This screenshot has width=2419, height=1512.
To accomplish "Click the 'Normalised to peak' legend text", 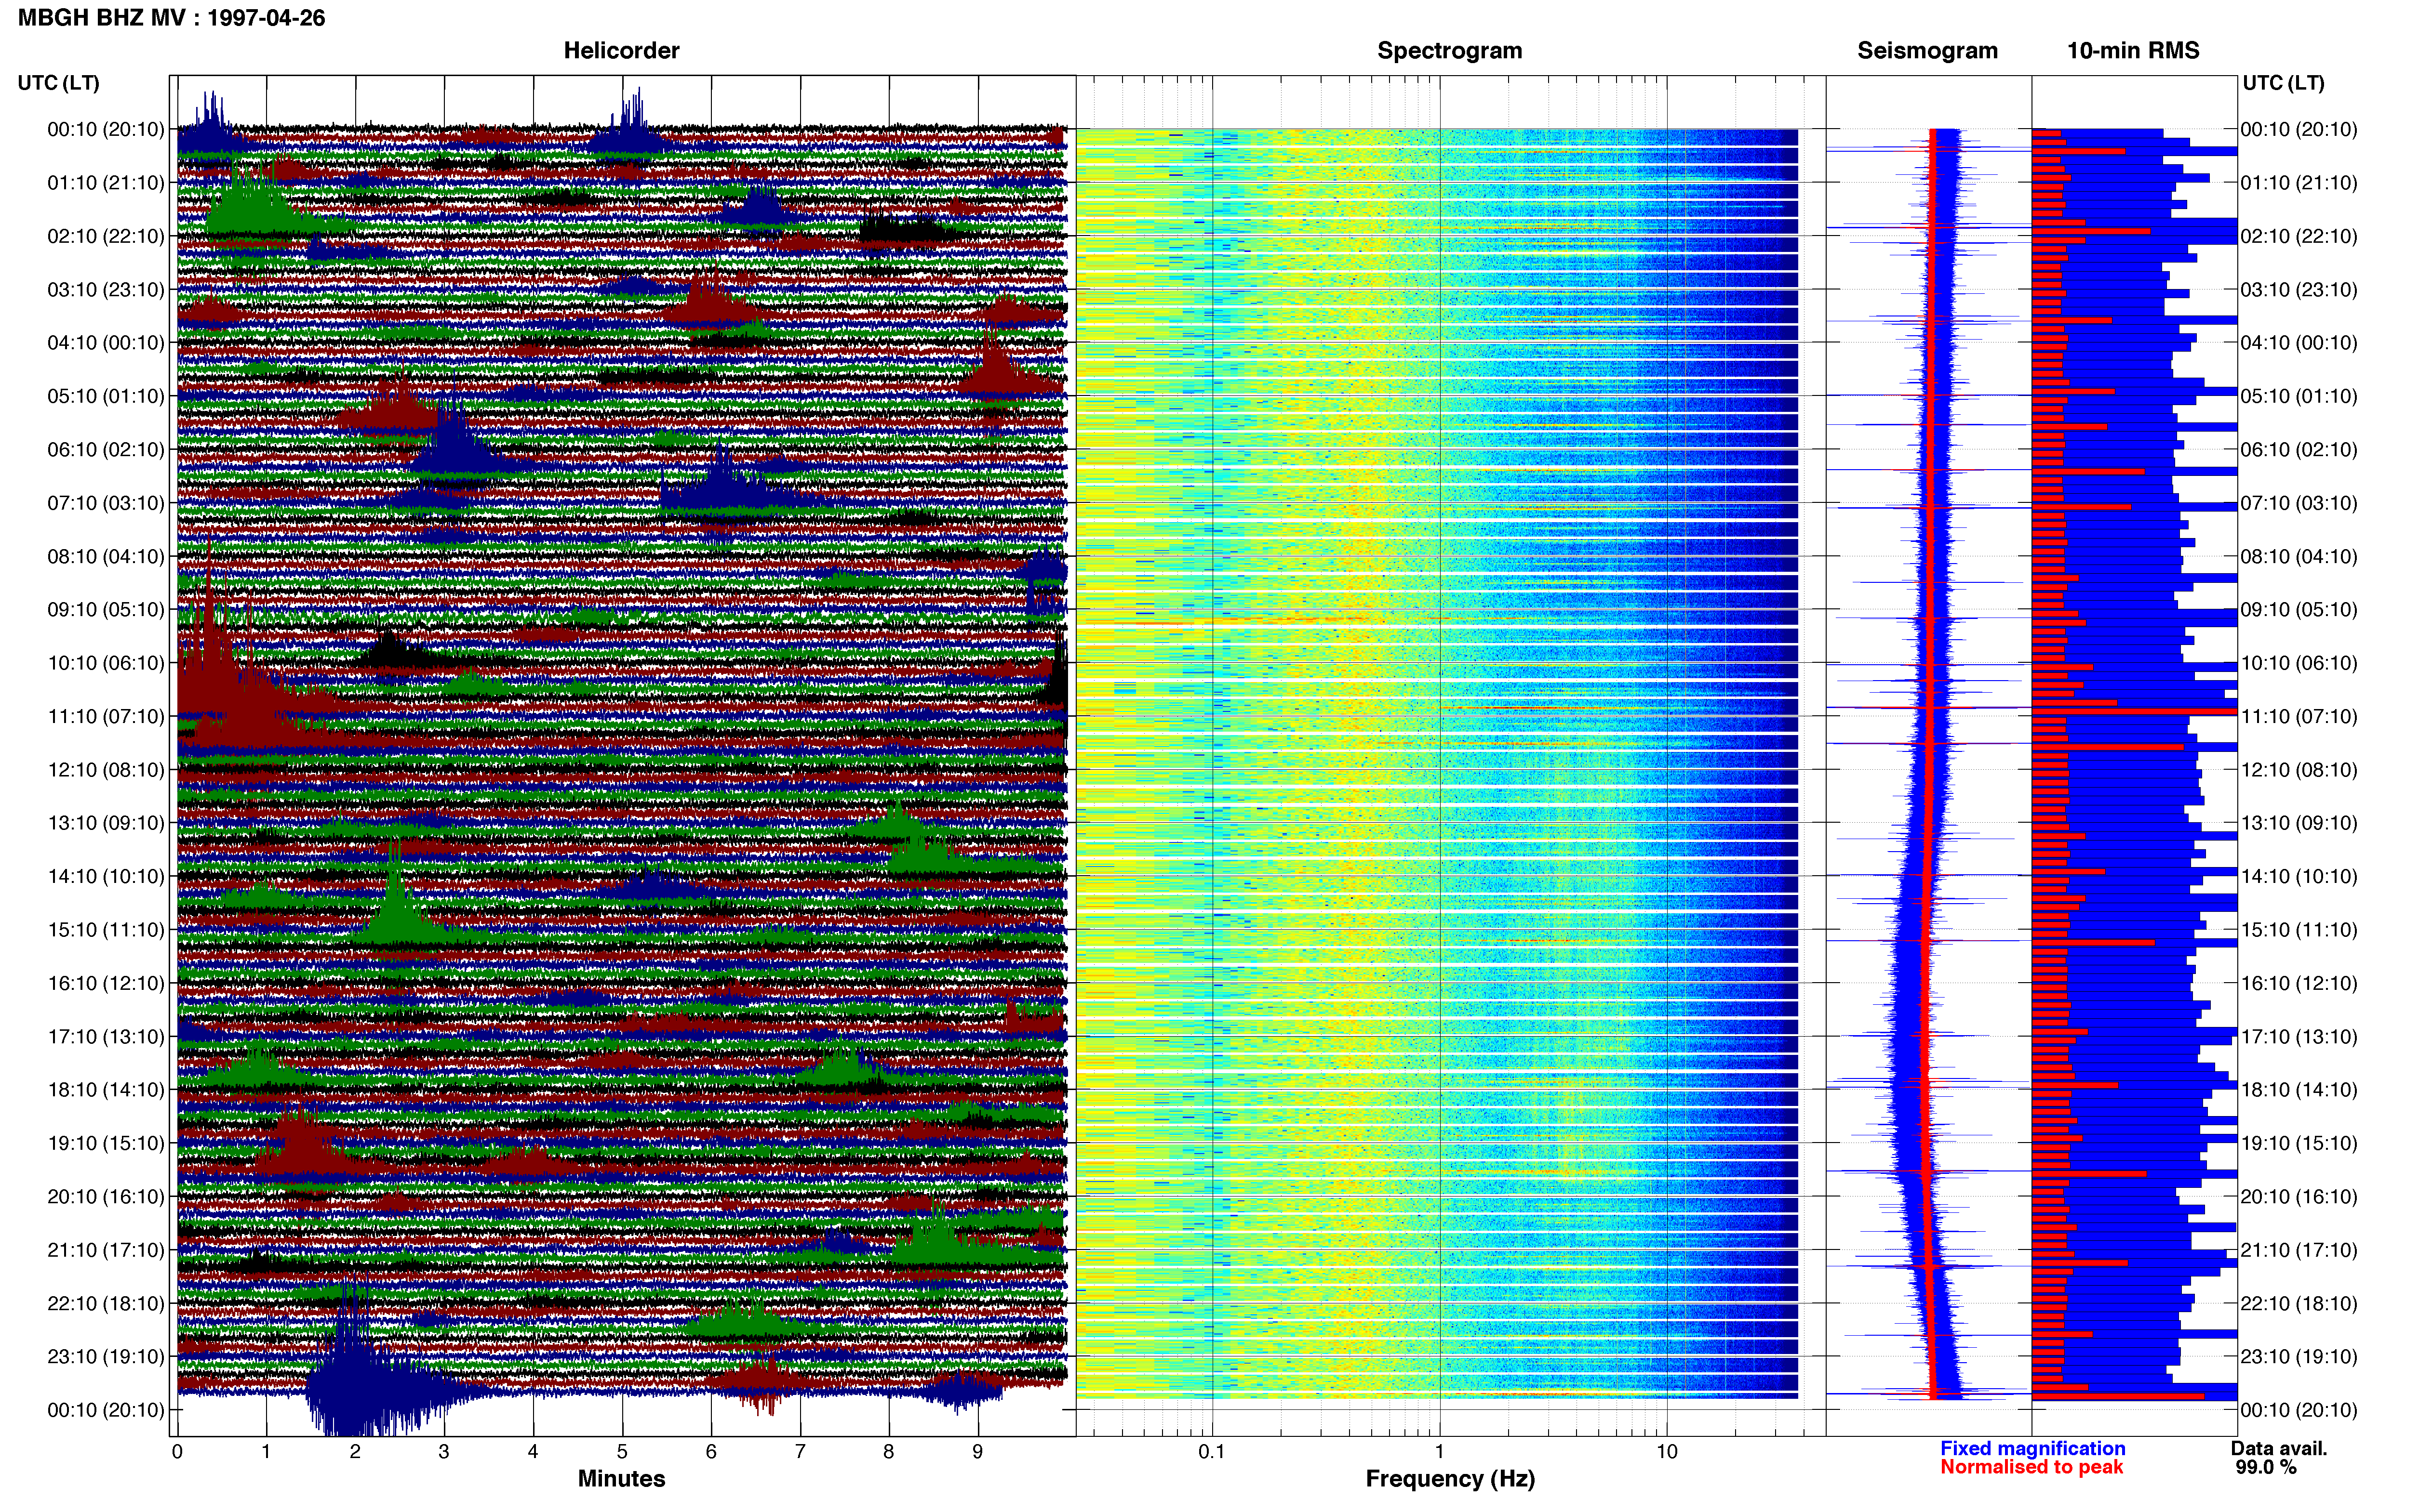I will (2031, 1468).
